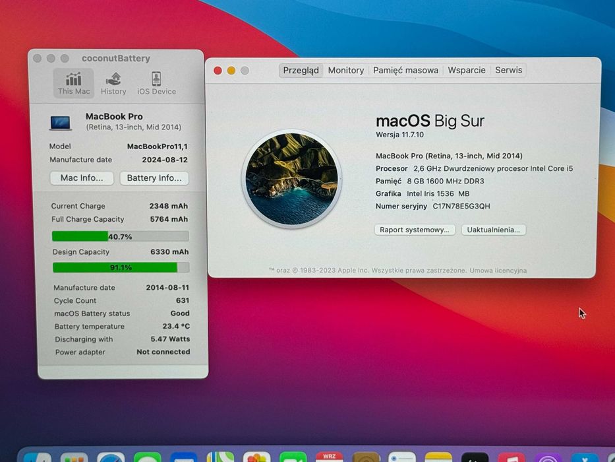Open the Umowa licencyjna link
Image resolution: width=615 pixels, height=462 pixels.
[498, 271]
